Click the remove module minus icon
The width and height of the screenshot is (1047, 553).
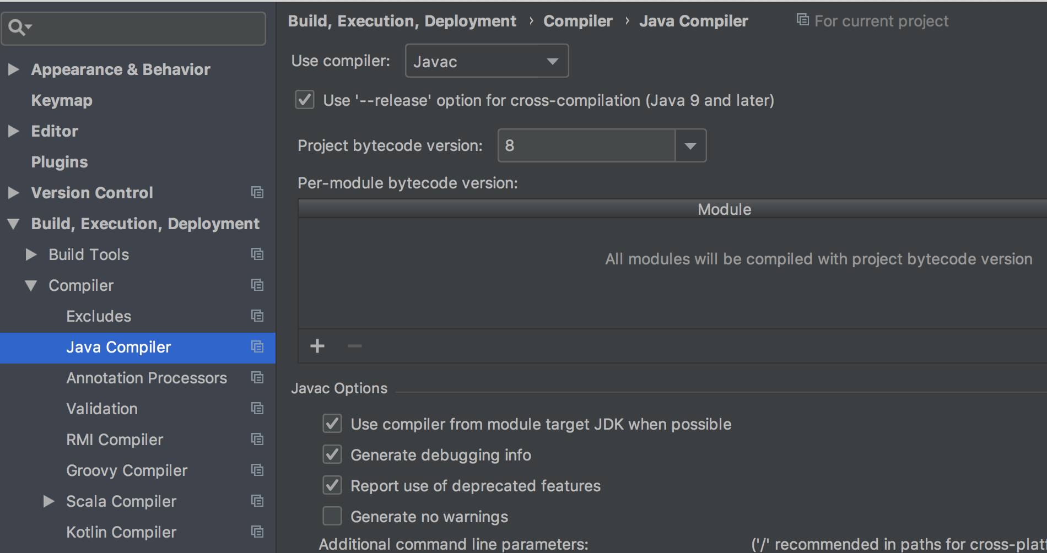354,346
